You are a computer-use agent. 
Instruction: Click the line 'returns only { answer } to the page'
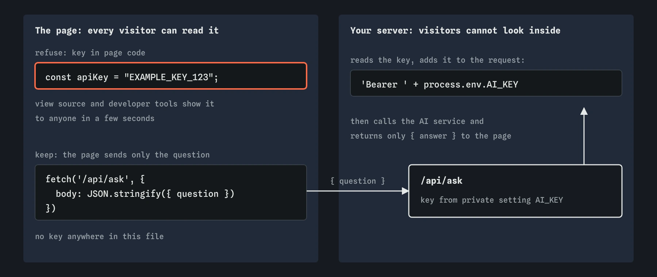click(431, 136)
